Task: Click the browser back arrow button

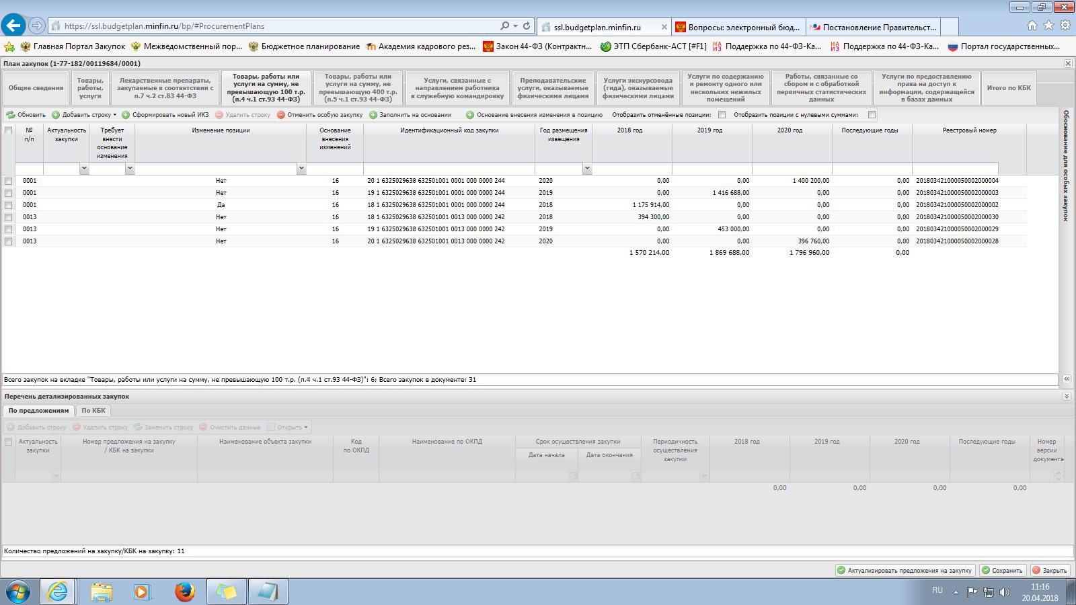Action: (x=13, y=26)
